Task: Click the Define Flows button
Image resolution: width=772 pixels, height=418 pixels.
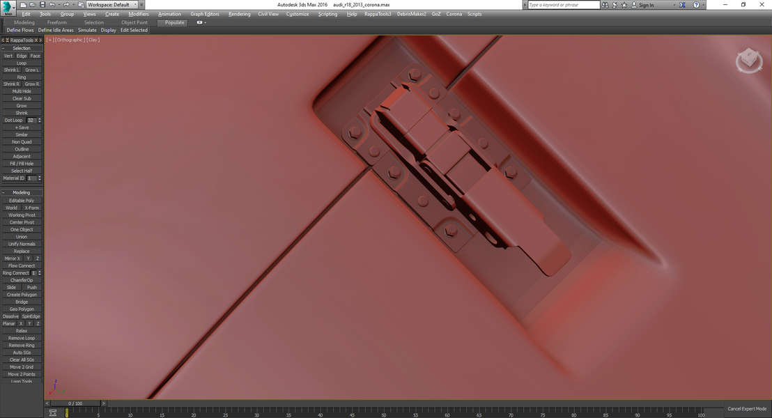Action: point(20,30)
